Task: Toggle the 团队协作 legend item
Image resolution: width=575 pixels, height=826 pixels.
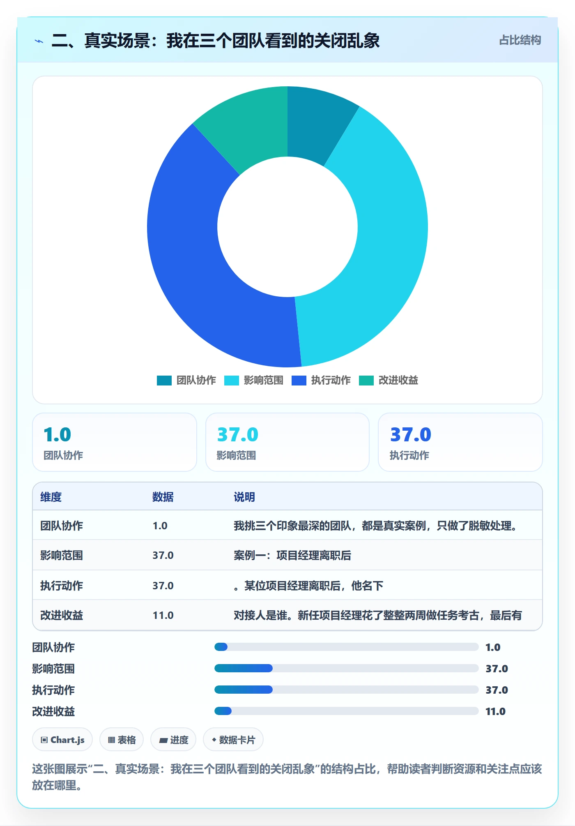Action: pos(186,381)
